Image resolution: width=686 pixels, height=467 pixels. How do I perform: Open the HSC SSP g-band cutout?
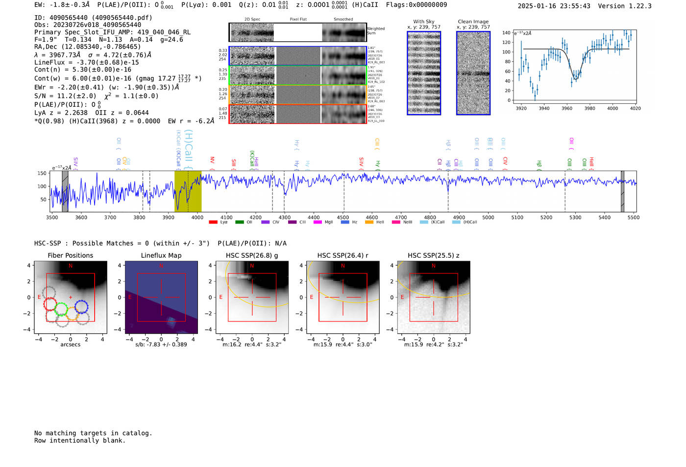coord(252,297)
